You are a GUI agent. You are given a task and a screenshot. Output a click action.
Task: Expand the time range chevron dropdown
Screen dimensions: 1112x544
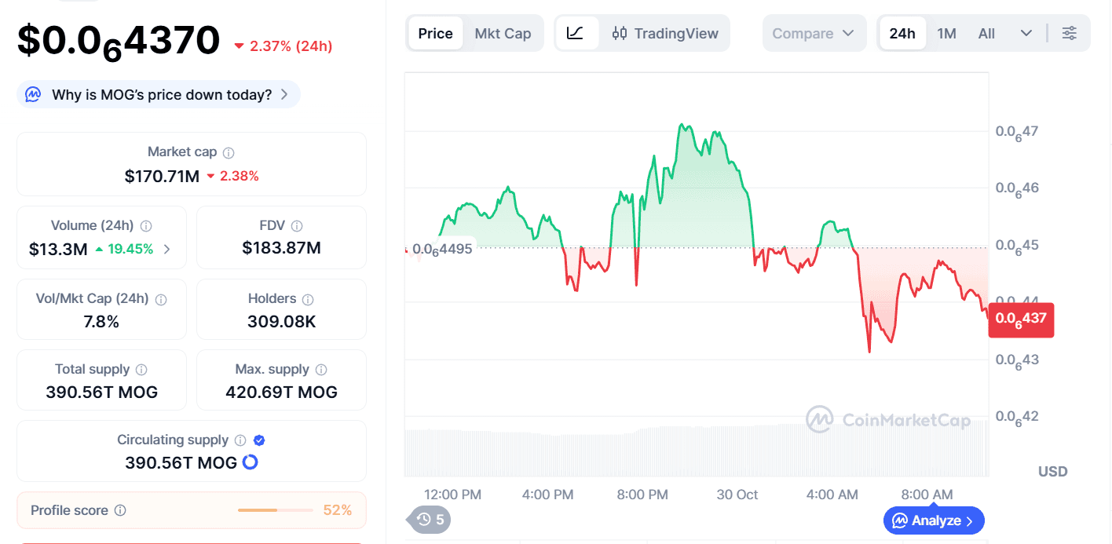pyautogui.click(x=1026, y=33)
